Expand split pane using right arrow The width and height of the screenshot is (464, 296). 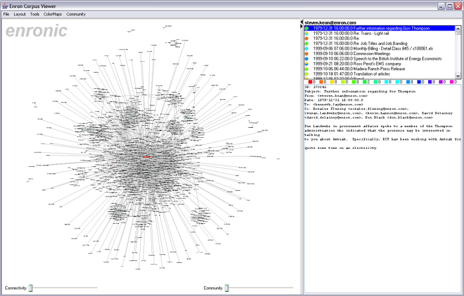pos(302,26)
